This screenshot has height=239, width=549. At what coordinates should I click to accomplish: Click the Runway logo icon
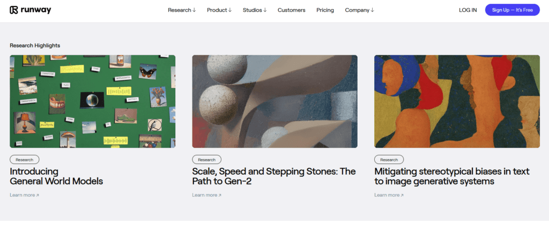click(14, 10)
